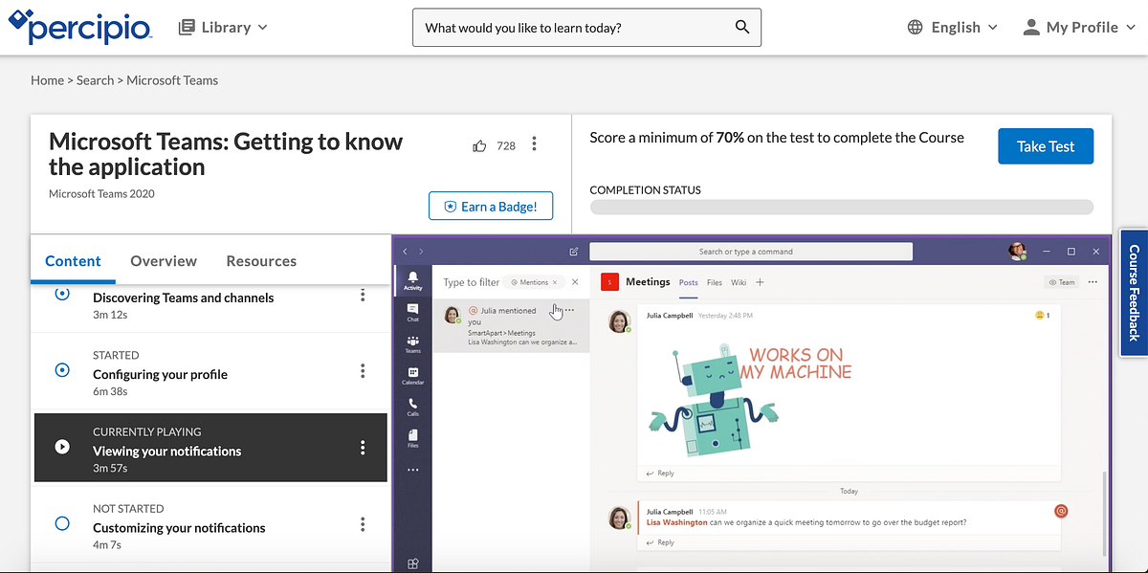Screen dimensions: 1148x573
Task: Open the 'Julia mentioned you' activity item
Action: (x=511, y=326)
